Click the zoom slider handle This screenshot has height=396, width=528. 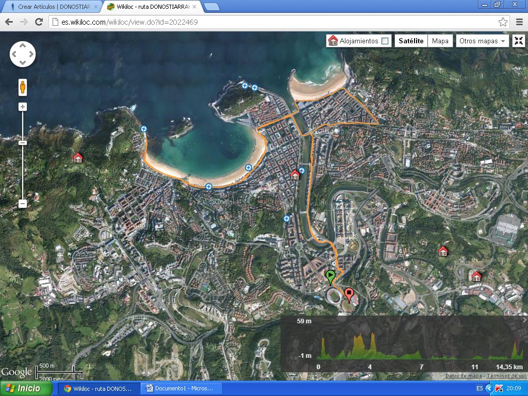23,143
